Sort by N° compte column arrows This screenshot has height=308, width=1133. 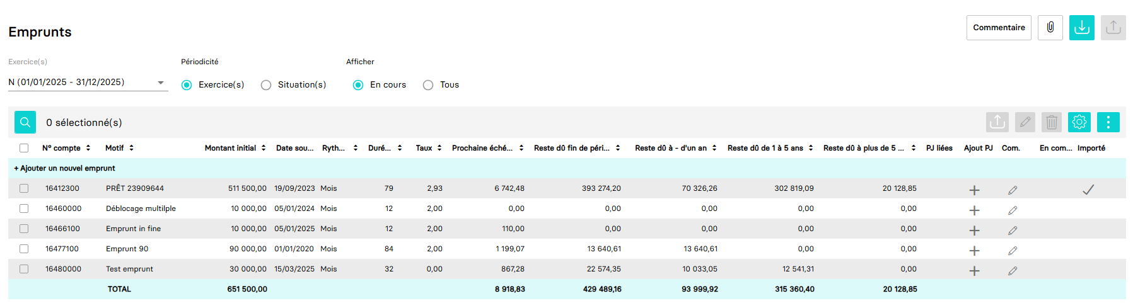pyautogui.click(x=88, y=148)
